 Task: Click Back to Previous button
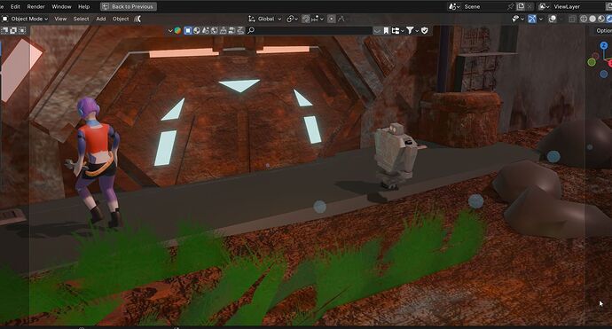tap(129, 6)
